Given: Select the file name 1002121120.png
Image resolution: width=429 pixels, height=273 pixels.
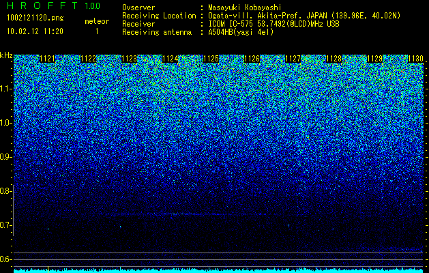Looking at the screenshot, I should tap(35, 18).
